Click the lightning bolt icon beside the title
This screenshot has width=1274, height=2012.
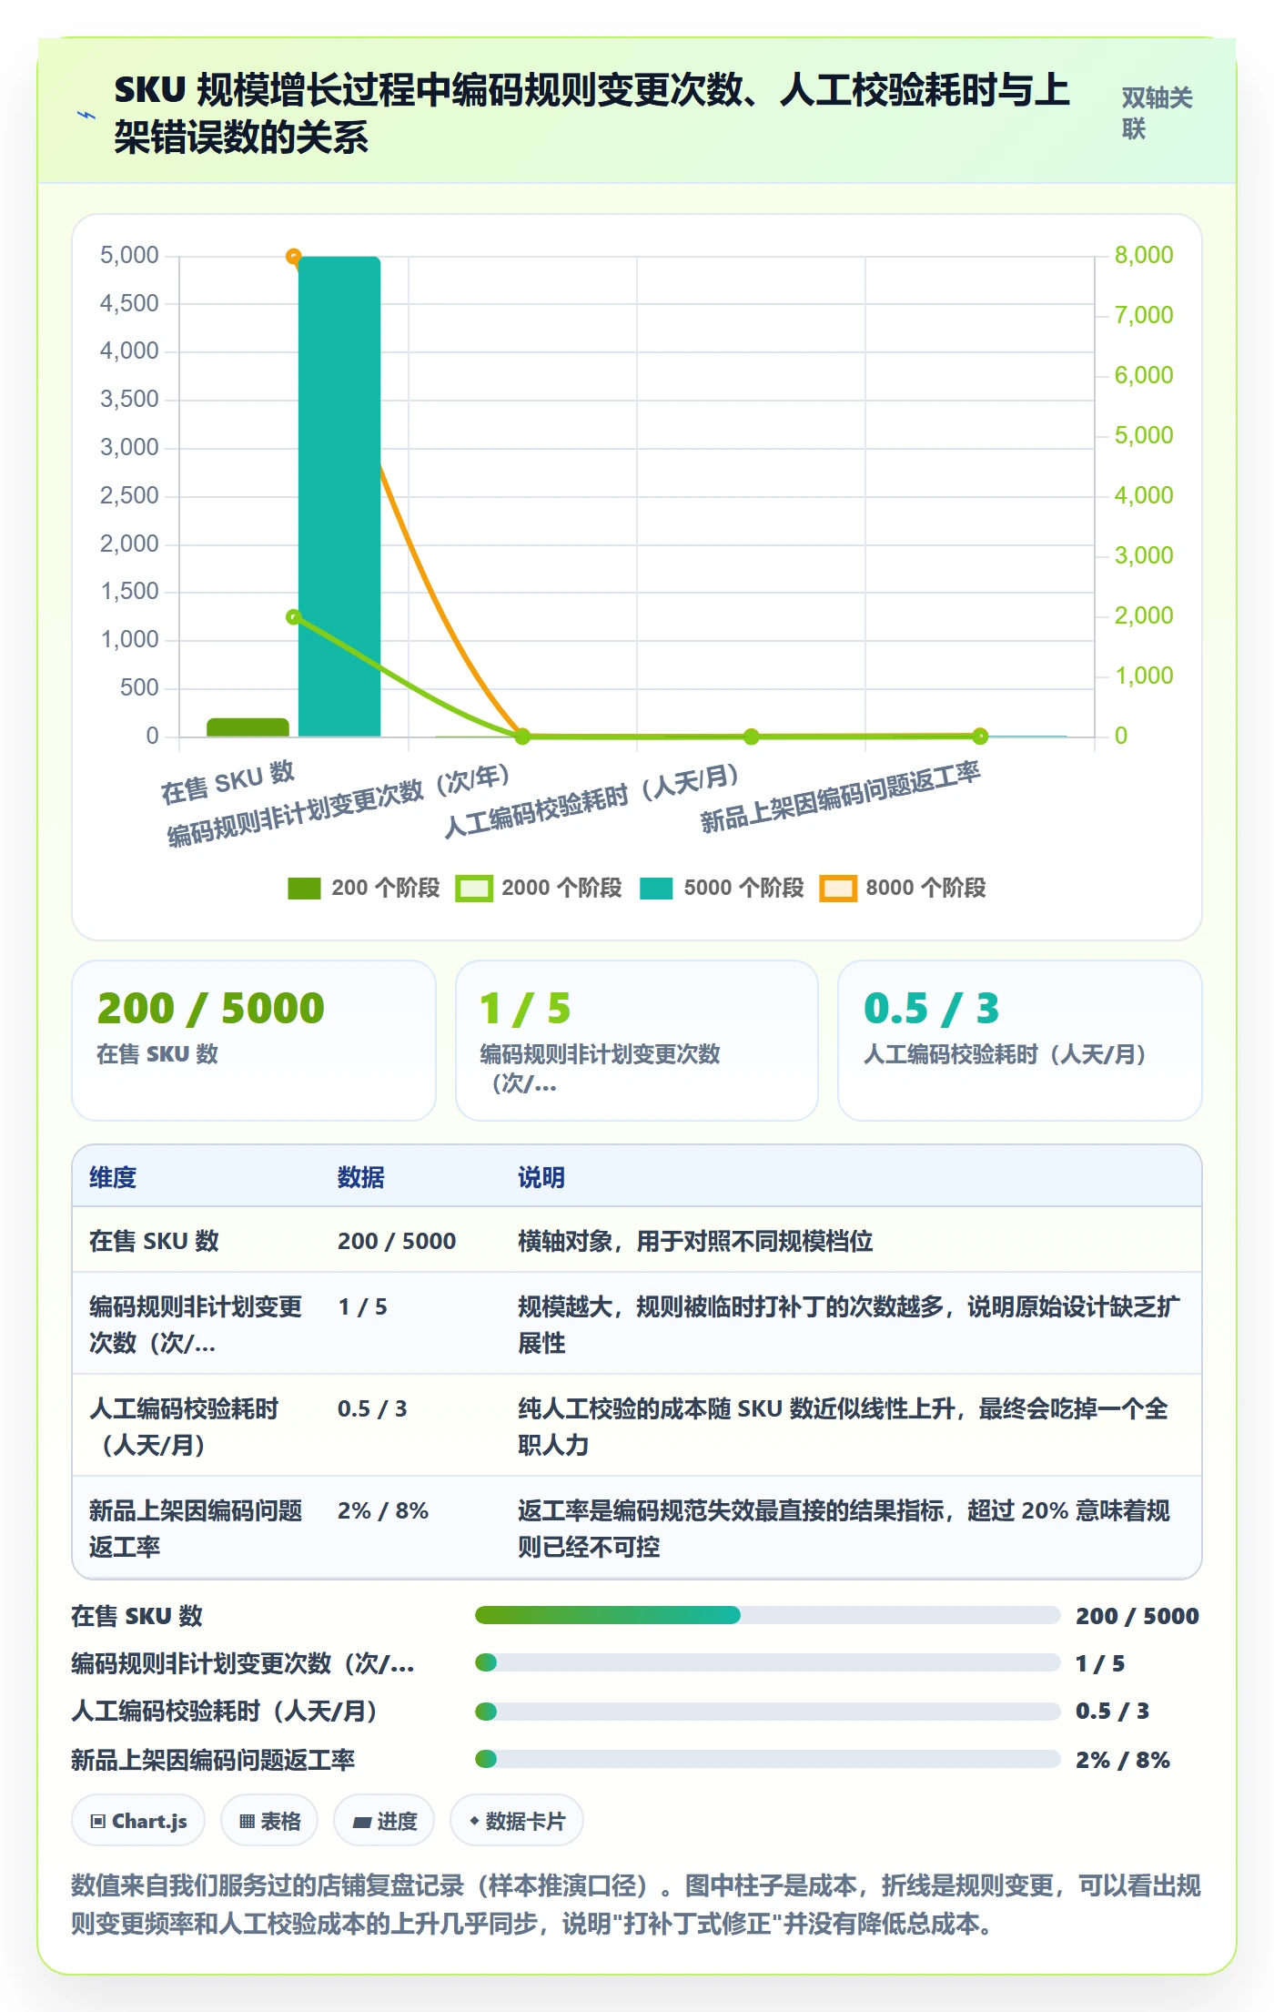click(x=86, y=115)
